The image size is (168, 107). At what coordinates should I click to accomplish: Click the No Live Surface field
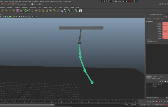(22, 4)
